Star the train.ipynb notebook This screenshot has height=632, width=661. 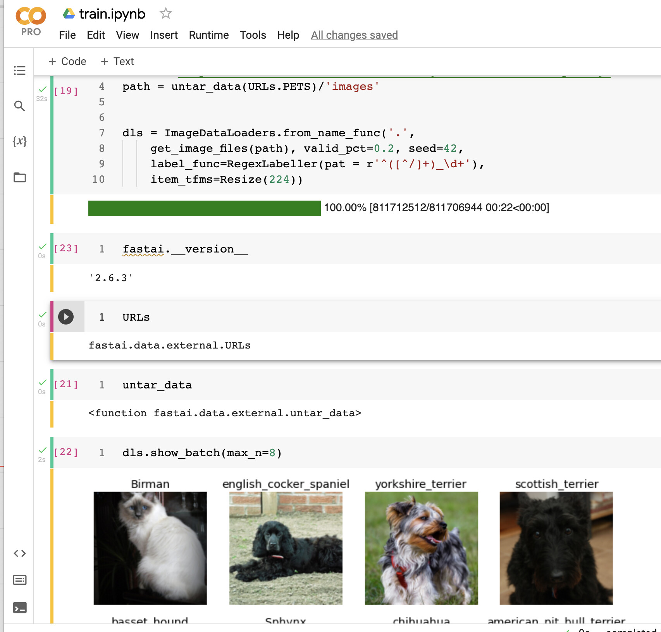[165, 14]
